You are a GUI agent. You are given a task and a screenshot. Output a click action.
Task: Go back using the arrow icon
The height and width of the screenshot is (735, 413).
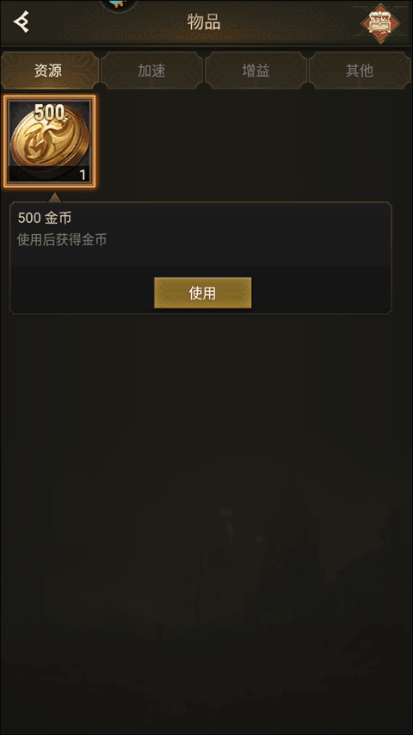point(22,22)
